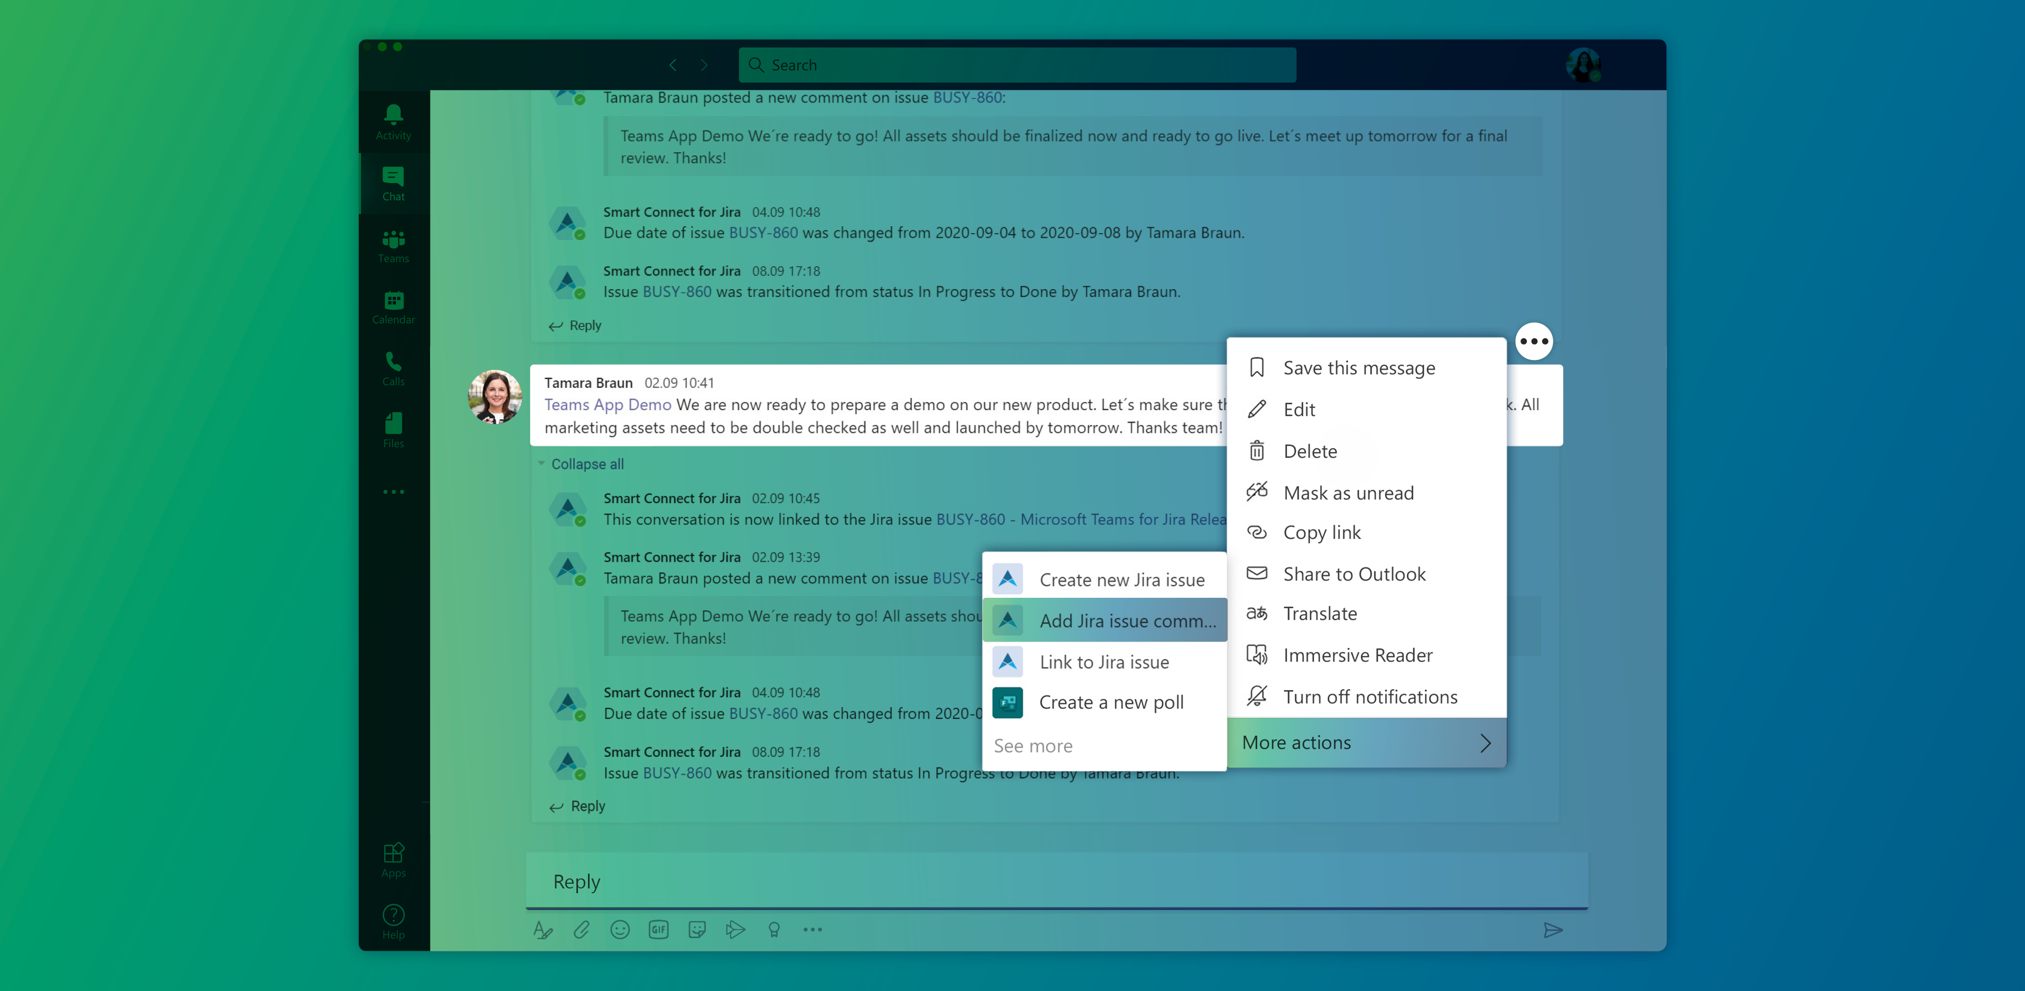This screenshot has width=2025, height=991.
Task: Open BUSY-860 link in top comment notice
Action: (x=967, y=98)
